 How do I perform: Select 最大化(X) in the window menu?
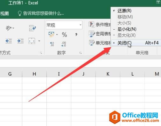pos(136,35)
